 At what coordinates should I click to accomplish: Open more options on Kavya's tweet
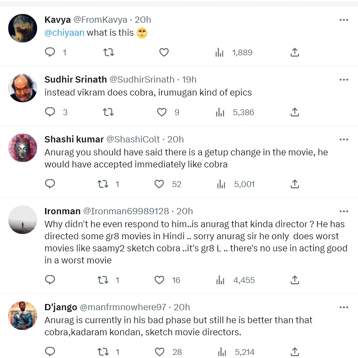(x=344, y=20)
